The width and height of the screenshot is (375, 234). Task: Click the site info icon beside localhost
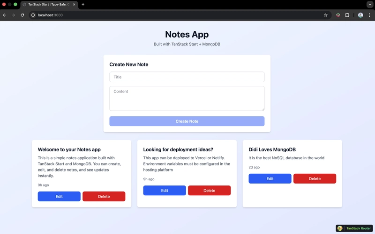click(33, 15)
